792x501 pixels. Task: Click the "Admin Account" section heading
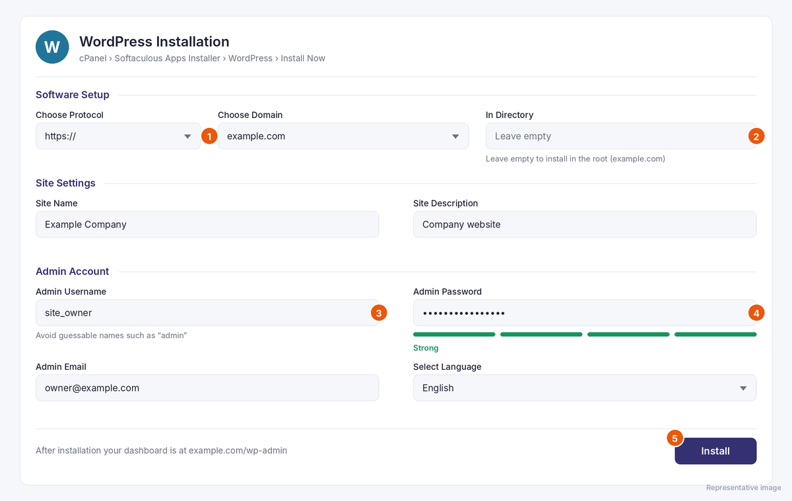[73, 272]
